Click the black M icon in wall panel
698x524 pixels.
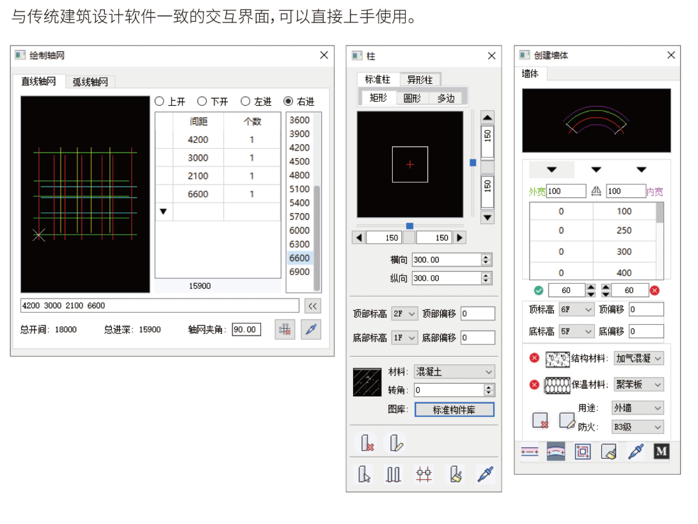pos(661,452)
